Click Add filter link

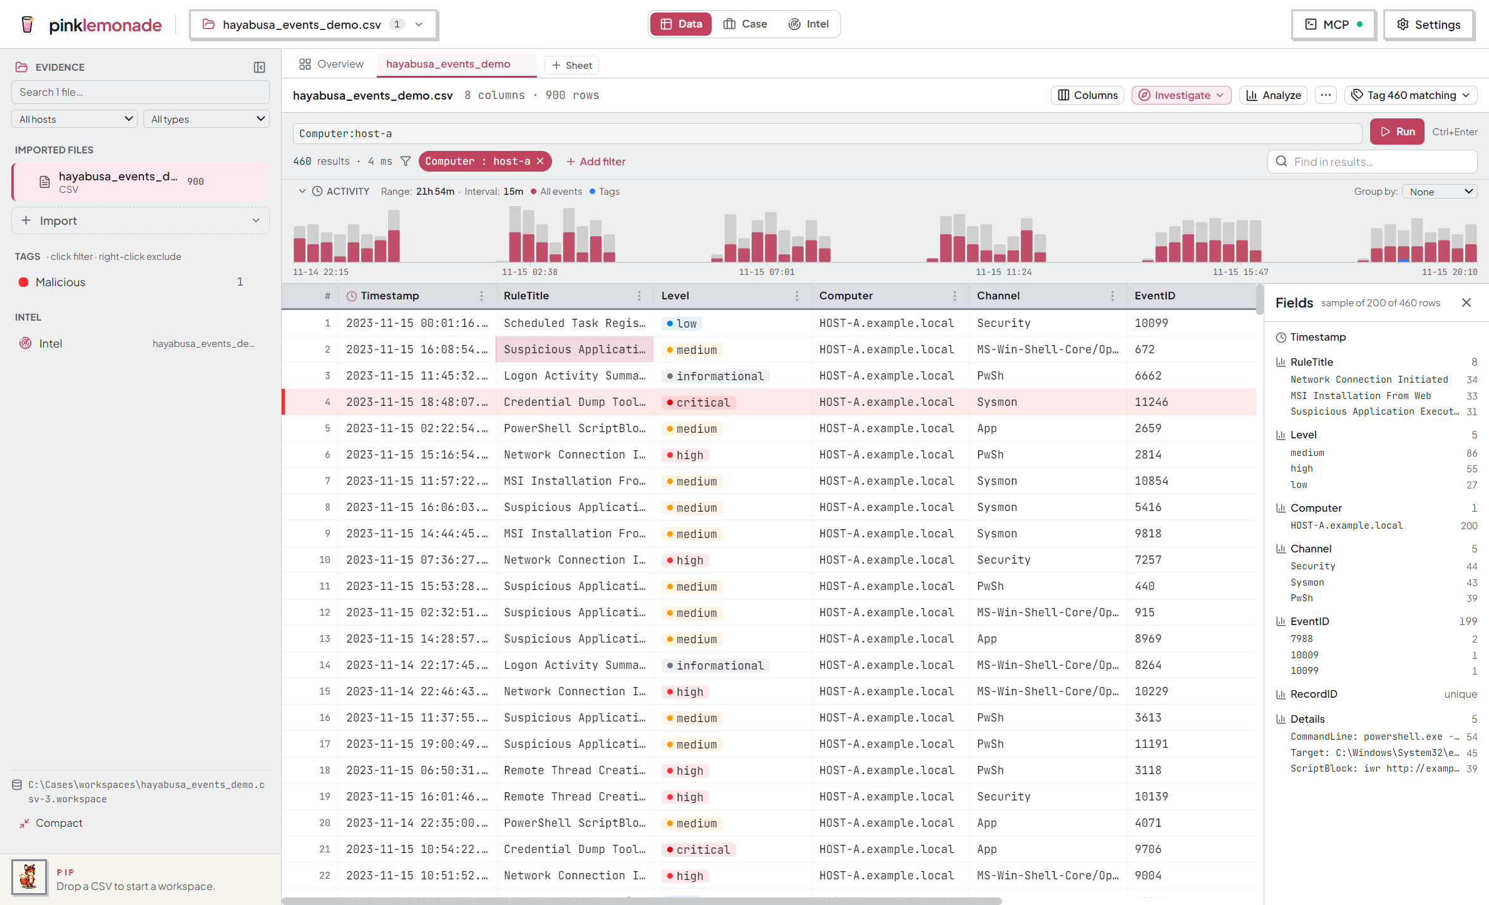pos(596,162)
